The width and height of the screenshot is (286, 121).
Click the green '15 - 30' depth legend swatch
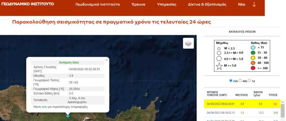click(x=253, y=53)
